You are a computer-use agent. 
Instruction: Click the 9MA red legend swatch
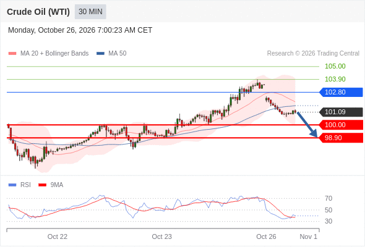click(x=42, y=185)
